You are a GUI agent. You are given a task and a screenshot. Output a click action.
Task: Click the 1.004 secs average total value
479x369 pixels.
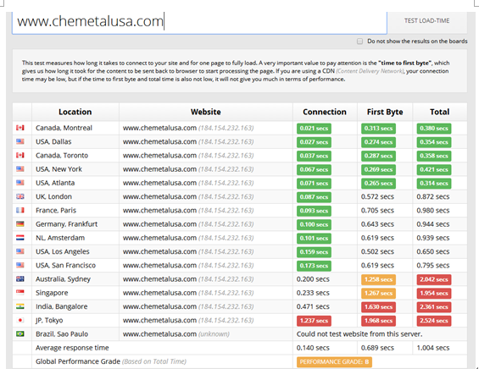[x=433, y=348]
